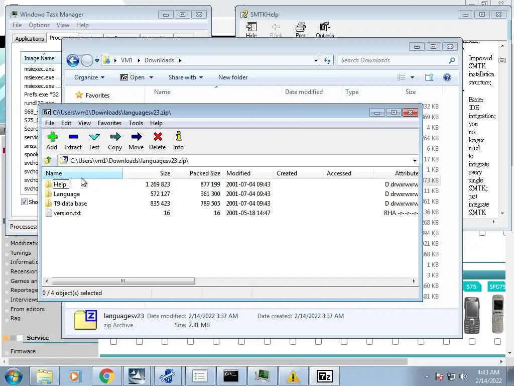This screenshot has width=514, height=386.
Task: Open the 7-Zip address path dropdown
Action: [x=415, y=160]
